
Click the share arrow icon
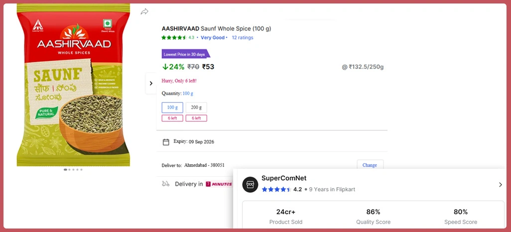coord(144,11)
